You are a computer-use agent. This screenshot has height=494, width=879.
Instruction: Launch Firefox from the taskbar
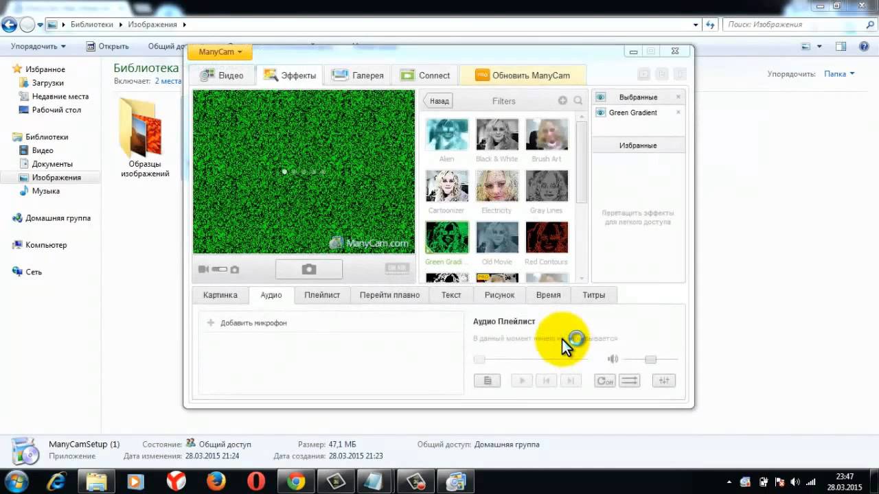pyautogui.click(x=216, y=482)
